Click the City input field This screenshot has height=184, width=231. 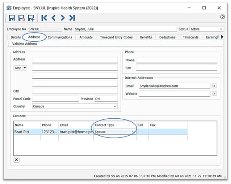[x=75, y=91]
